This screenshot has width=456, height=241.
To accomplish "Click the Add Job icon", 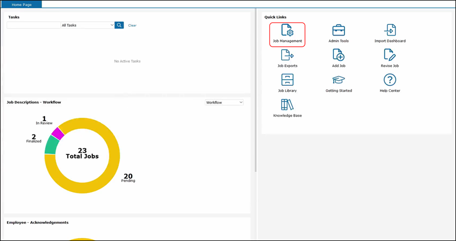I will 338,55.
